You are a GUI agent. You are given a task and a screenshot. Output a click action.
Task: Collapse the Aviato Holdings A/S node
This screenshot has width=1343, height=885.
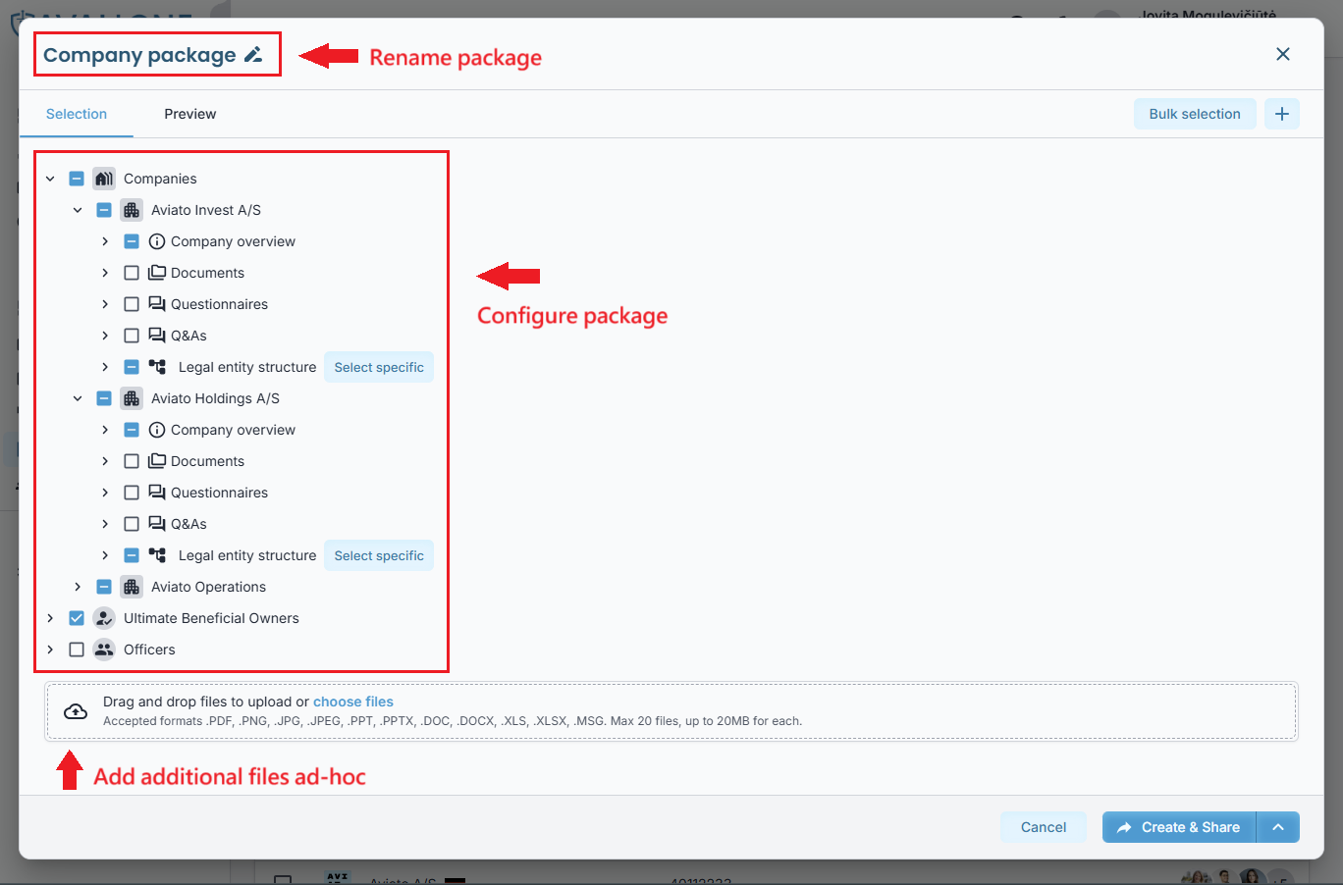78,398
